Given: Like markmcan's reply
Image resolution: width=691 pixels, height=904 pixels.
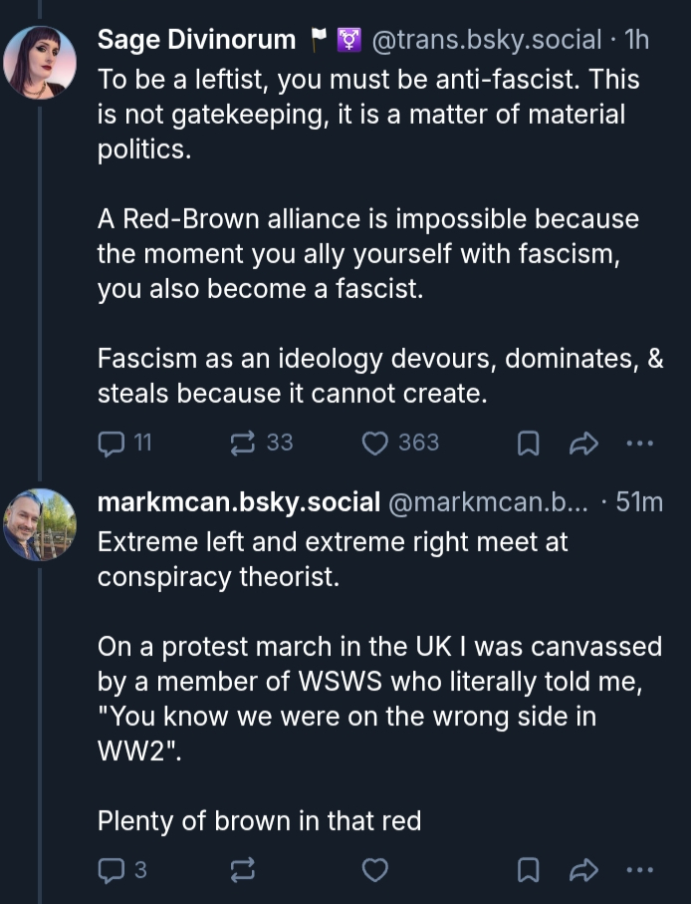Looking at the screenshot, I should 375,870.
